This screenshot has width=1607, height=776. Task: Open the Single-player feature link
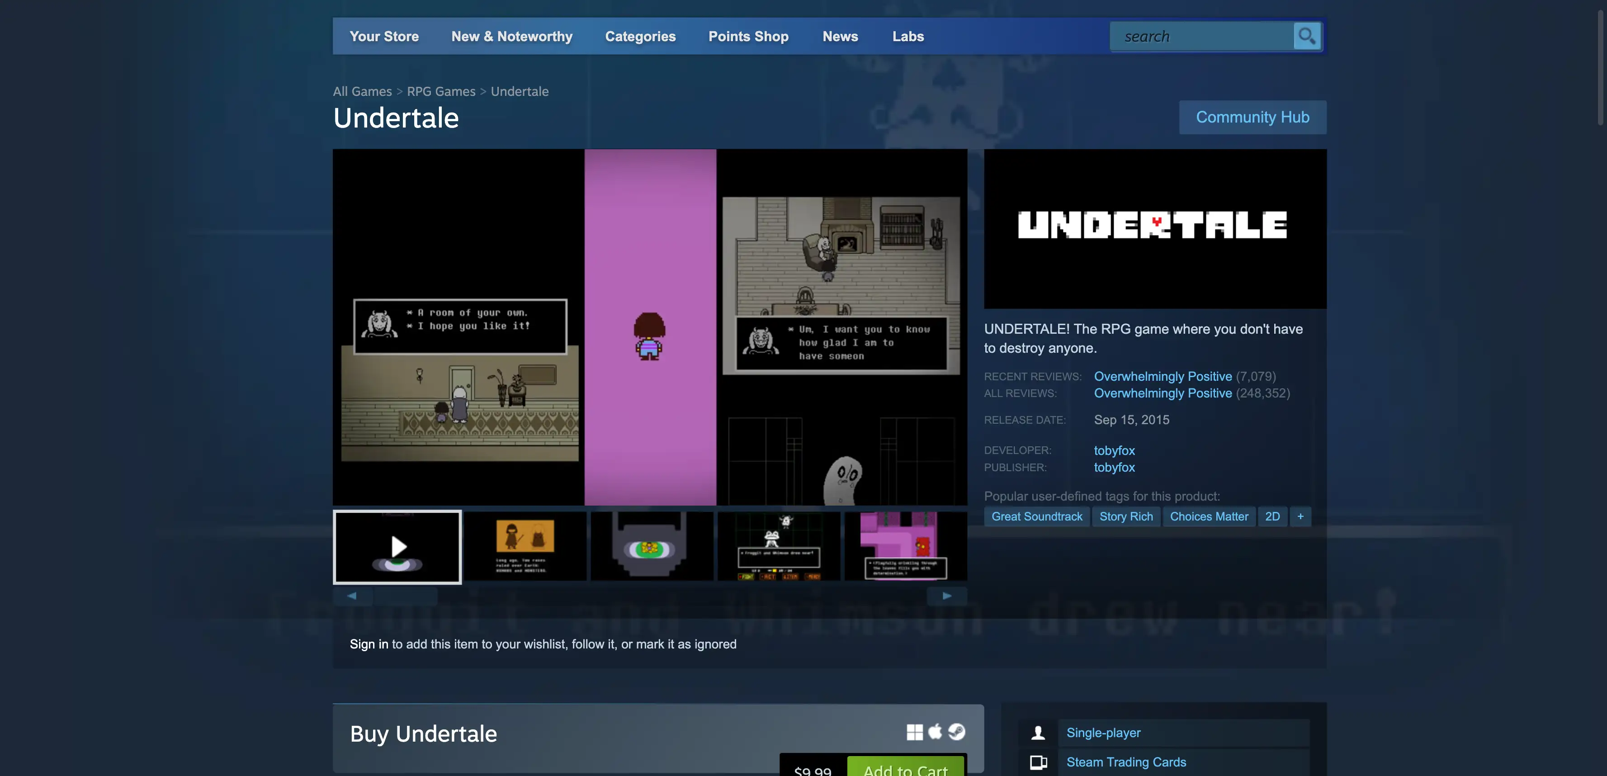1104,733
